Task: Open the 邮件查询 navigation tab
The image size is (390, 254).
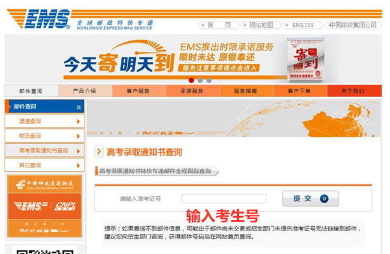Action: click(x=32, y=91)
